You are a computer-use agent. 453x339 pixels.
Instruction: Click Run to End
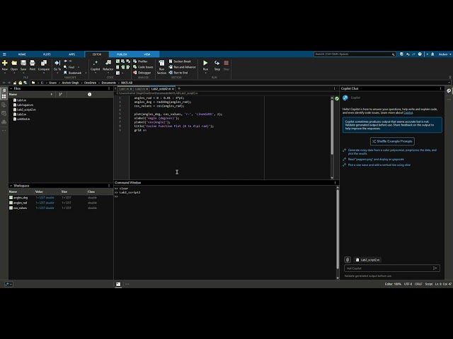(x=178, y=73)
